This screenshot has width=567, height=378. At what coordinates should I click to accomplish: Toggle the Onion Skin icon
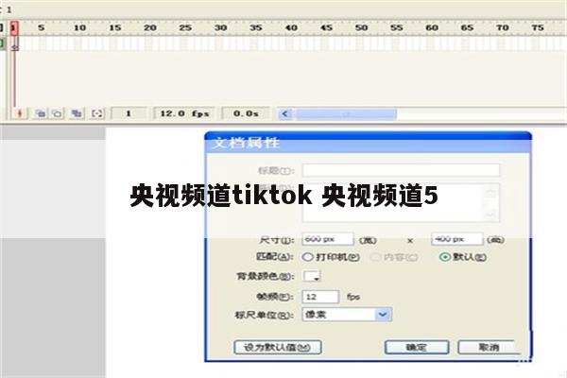(x=41, y=113)
